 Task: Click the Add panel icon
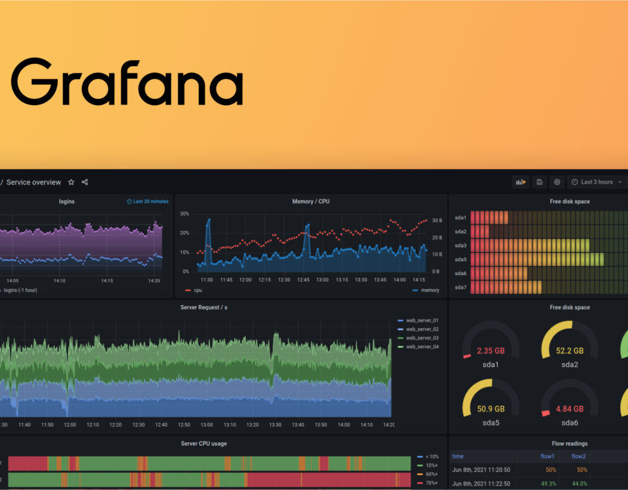pyautogui.click(x=521, y=182)
